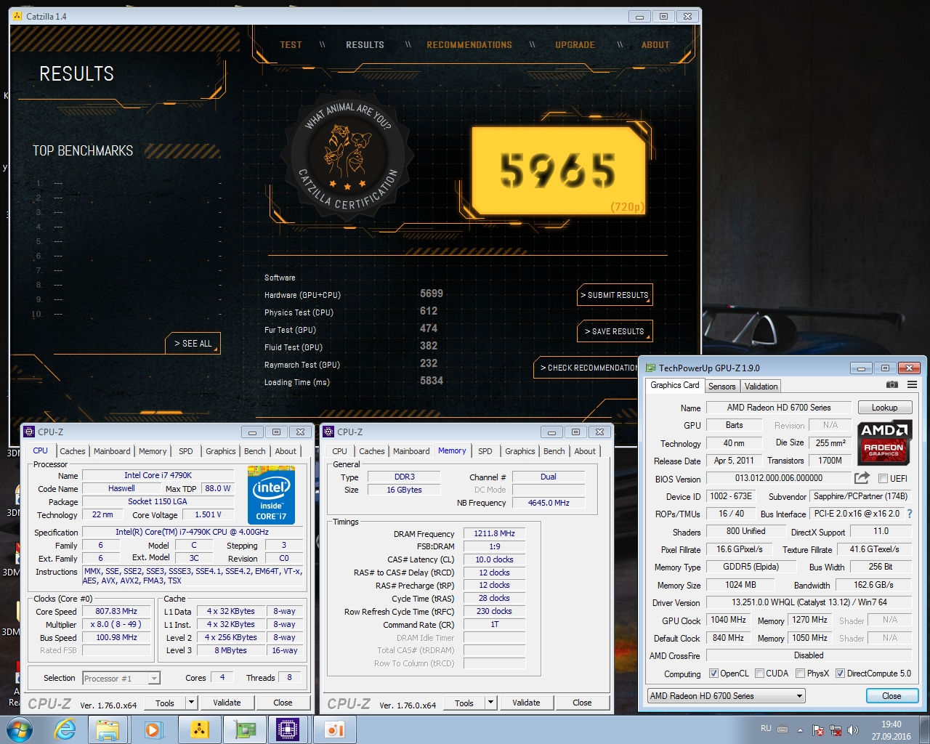Click the Catzilla 1.4 title bar icon
930x744 pixels.
[18, 16]
